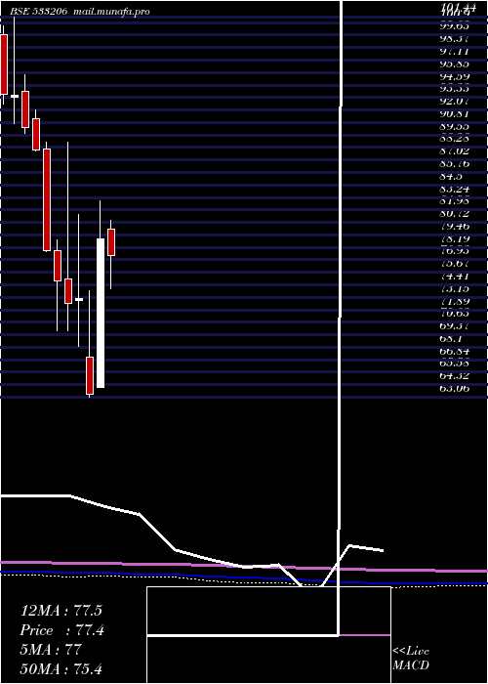This screenshot has width=488, height=684.
Task: Select the longest red candlestick body
Action: click(47, 199)
